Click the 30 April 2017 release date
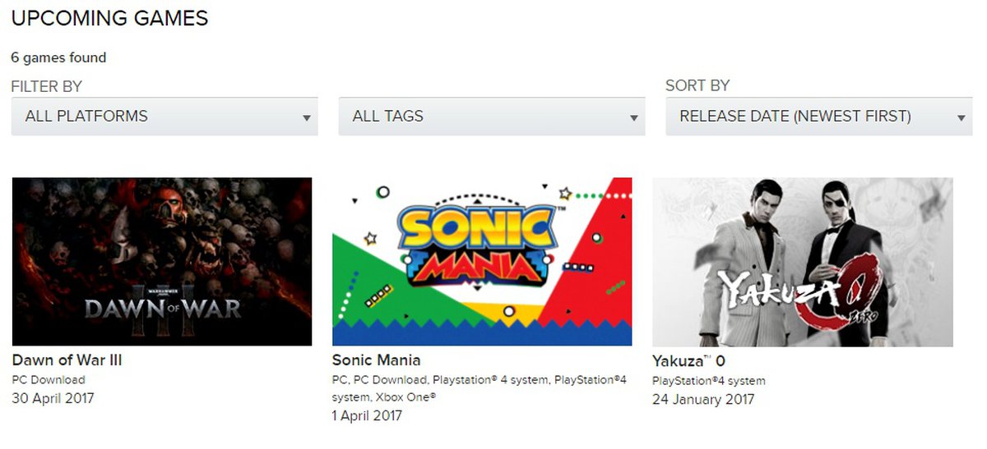This screenshot has height=449, width=987. 53,399
